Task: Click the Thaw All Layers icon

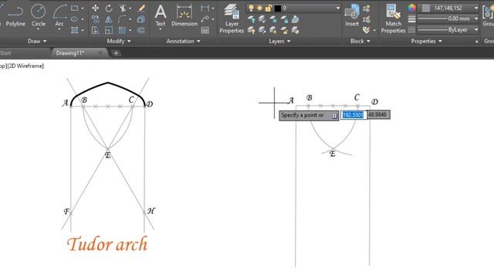Action: (272, 30)
